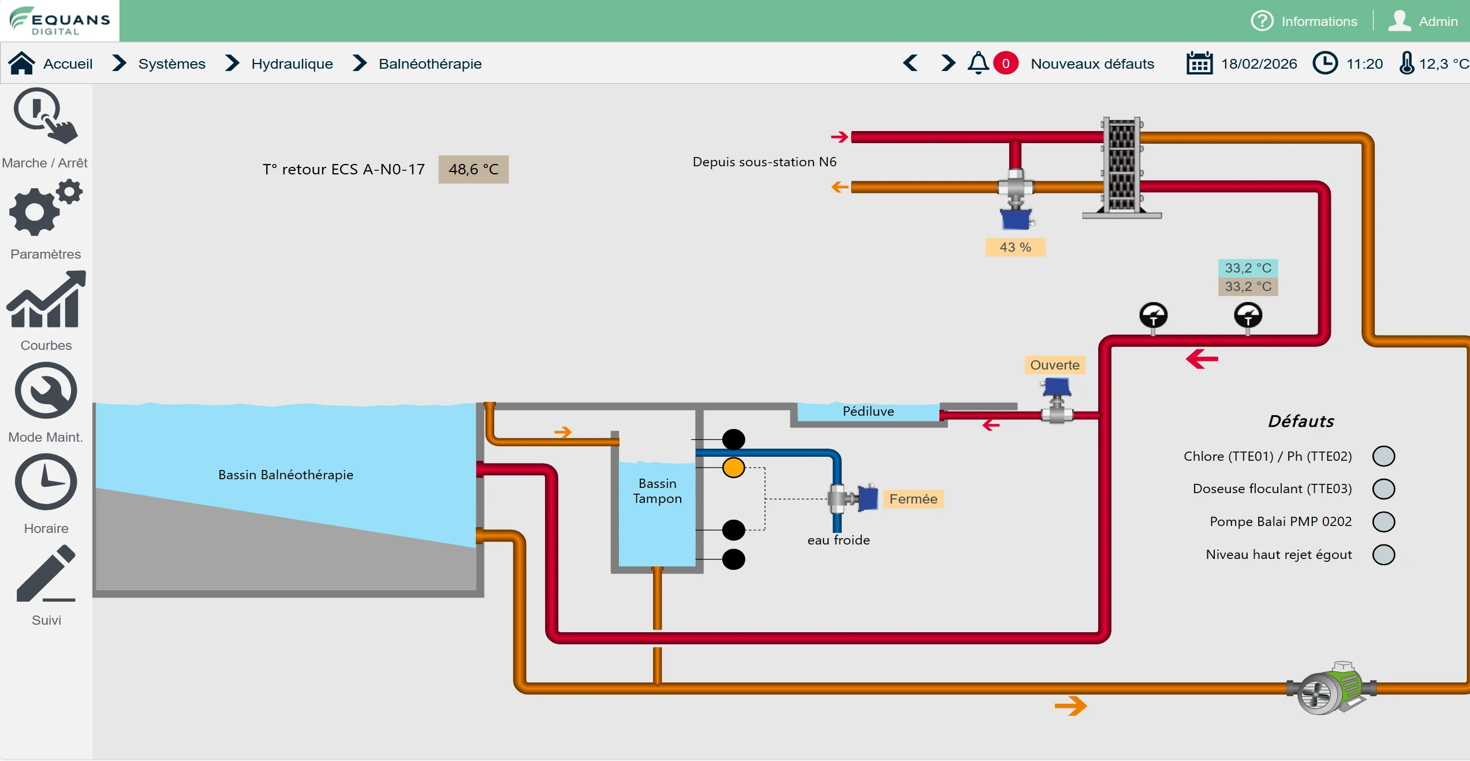This screenshot has width=1470, height=761.
Task: Click the 48,6 °C ECS return temperature value
Action: [x=473, y=169]
